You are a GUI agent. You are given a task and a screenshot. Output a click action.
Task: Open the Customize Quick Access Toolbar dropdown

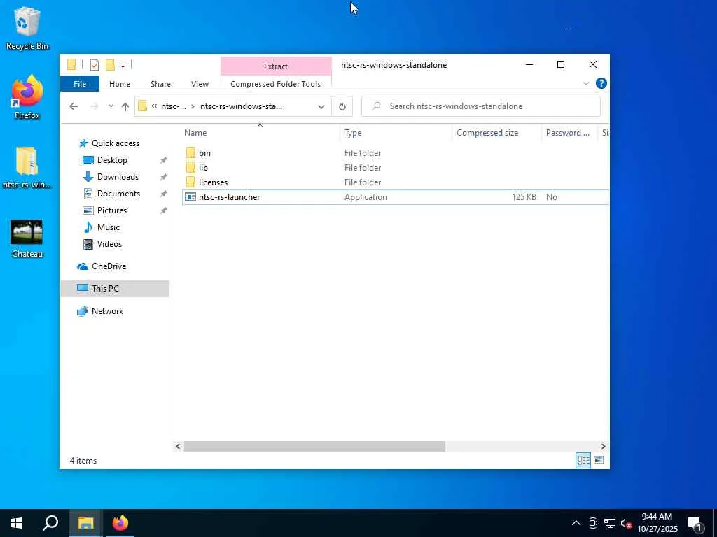(x=123, y=65)
